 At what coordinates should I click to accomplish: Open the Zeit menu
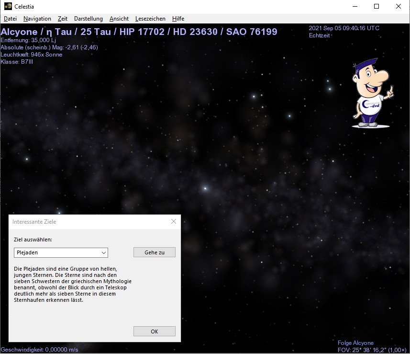63,19
